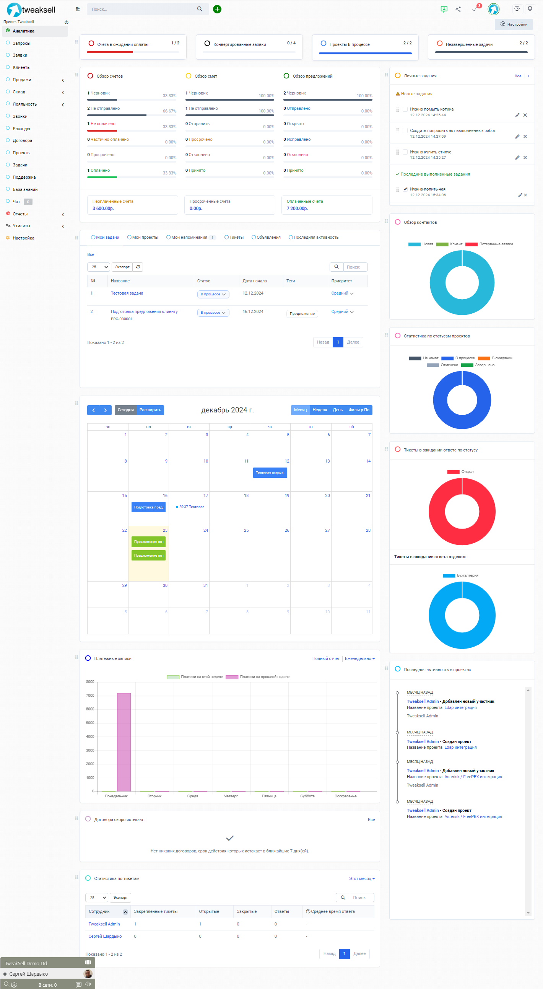Uncheck the completed 'Нужно попить чая' task
Viewport: 543px width, 989px height.
[405, 189]
